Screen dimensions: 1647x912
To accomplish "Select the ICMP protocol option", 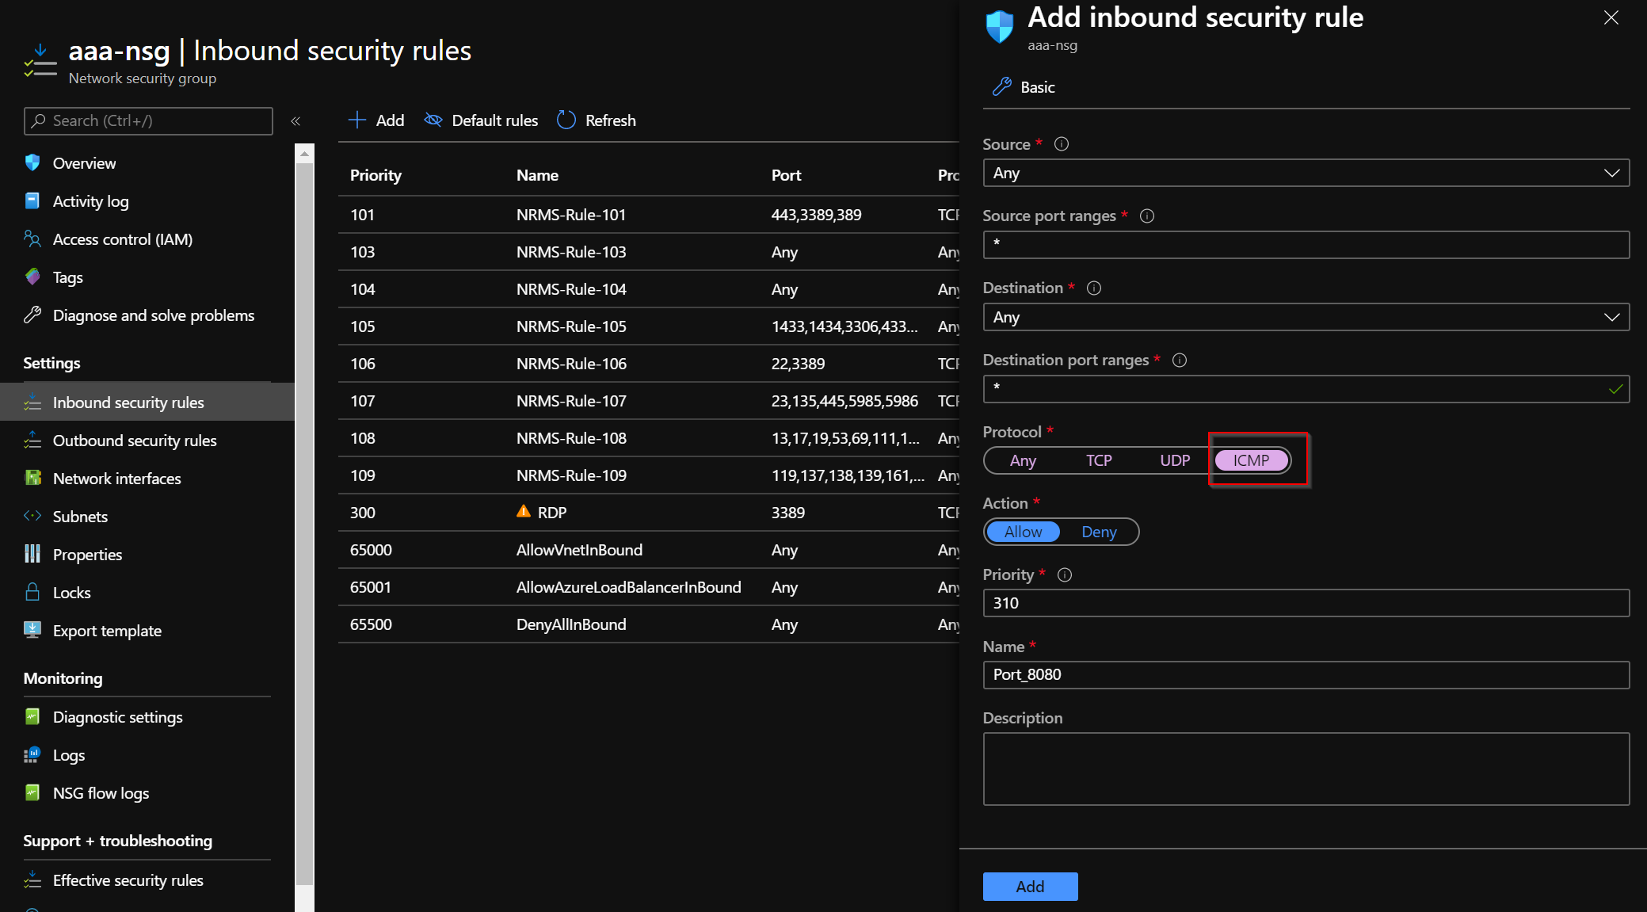I will [1251, 460].
